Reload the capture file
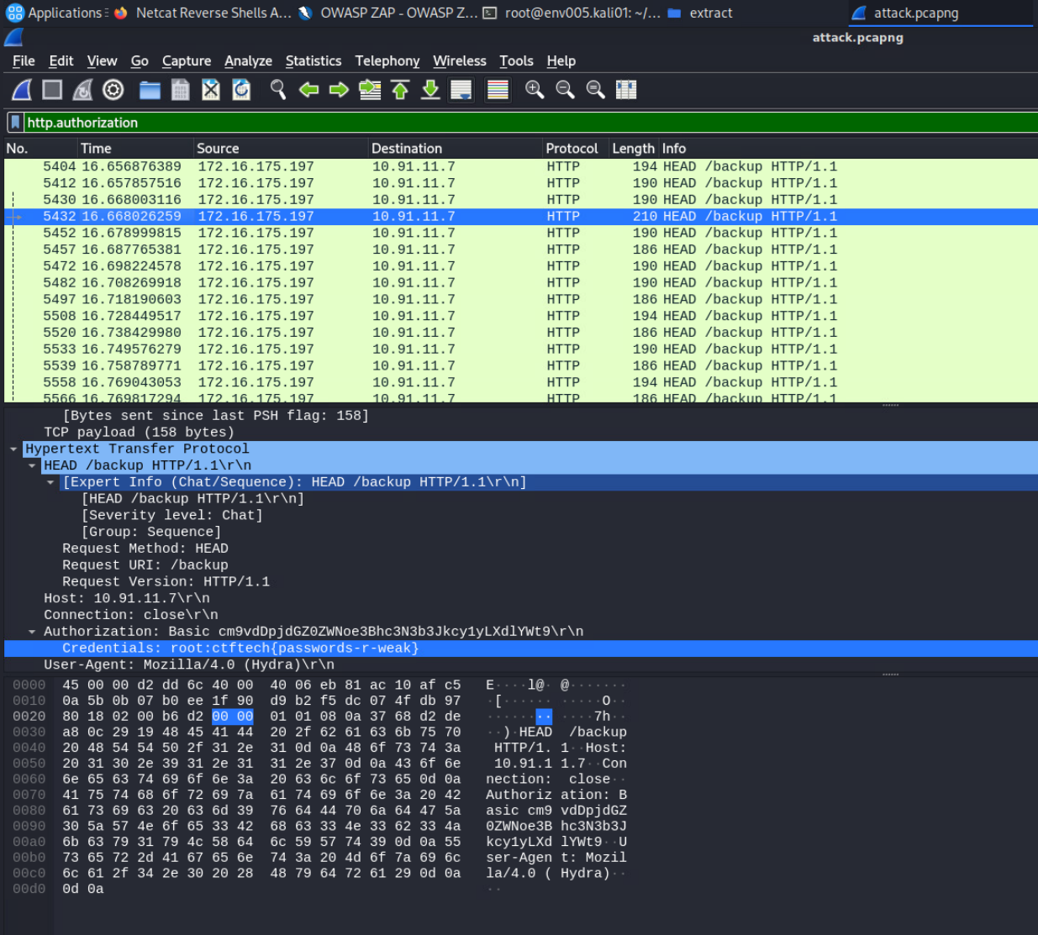 point(241,90)
